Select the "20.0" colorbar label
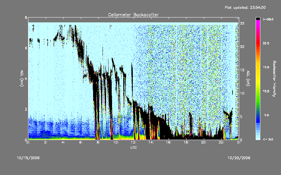The image size is (281, 175). [x=266, y=43]
